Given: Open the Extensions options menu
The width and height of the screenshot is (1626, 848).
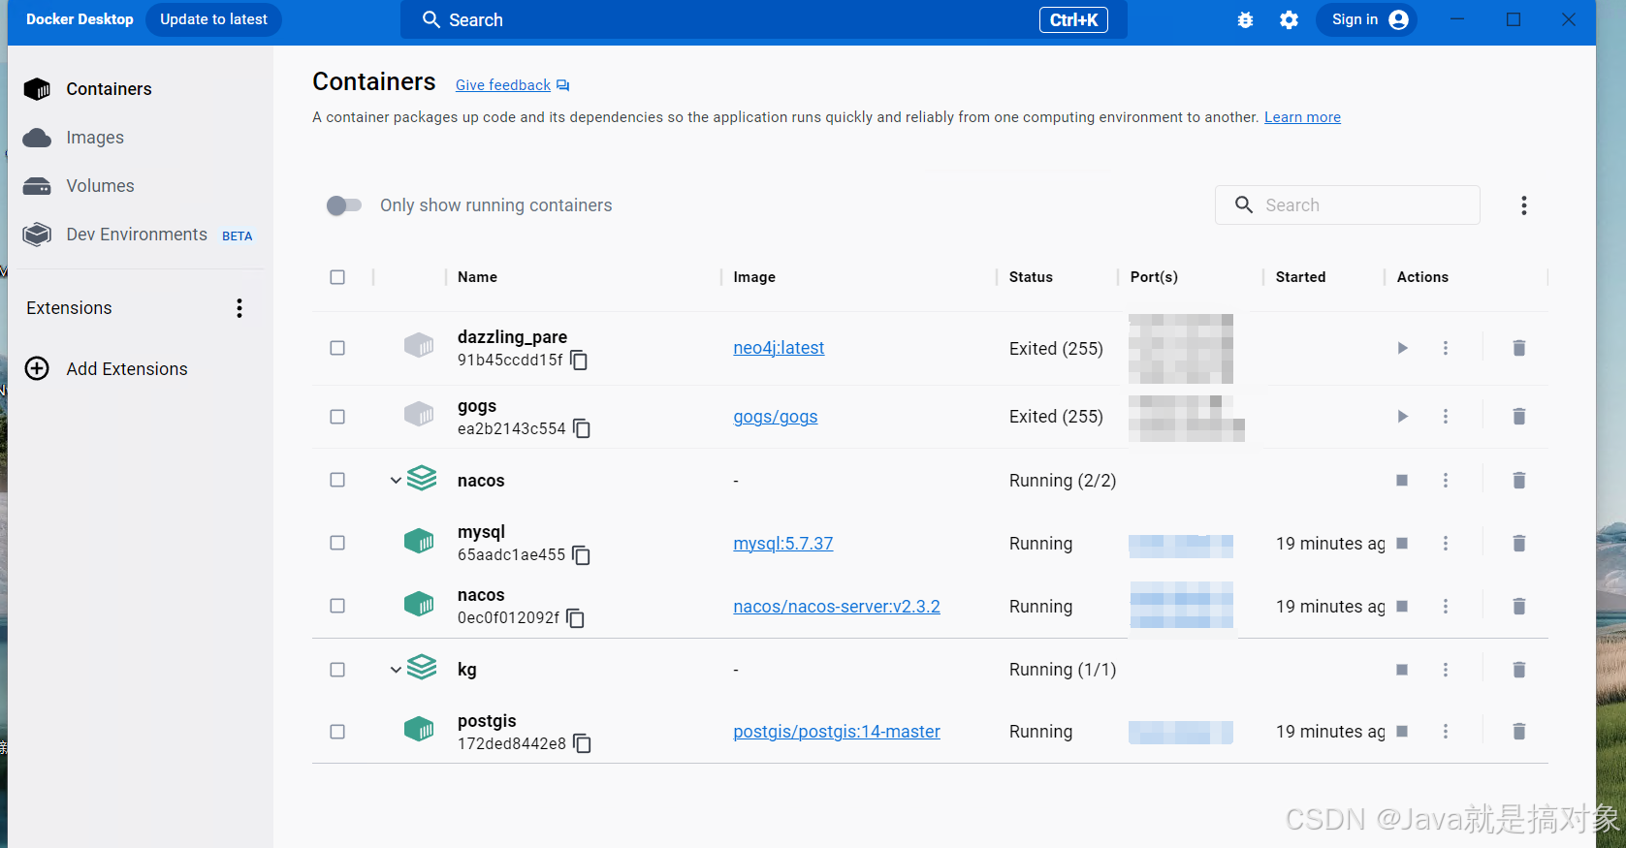Looking at the screenshot, I should point(239,308).
